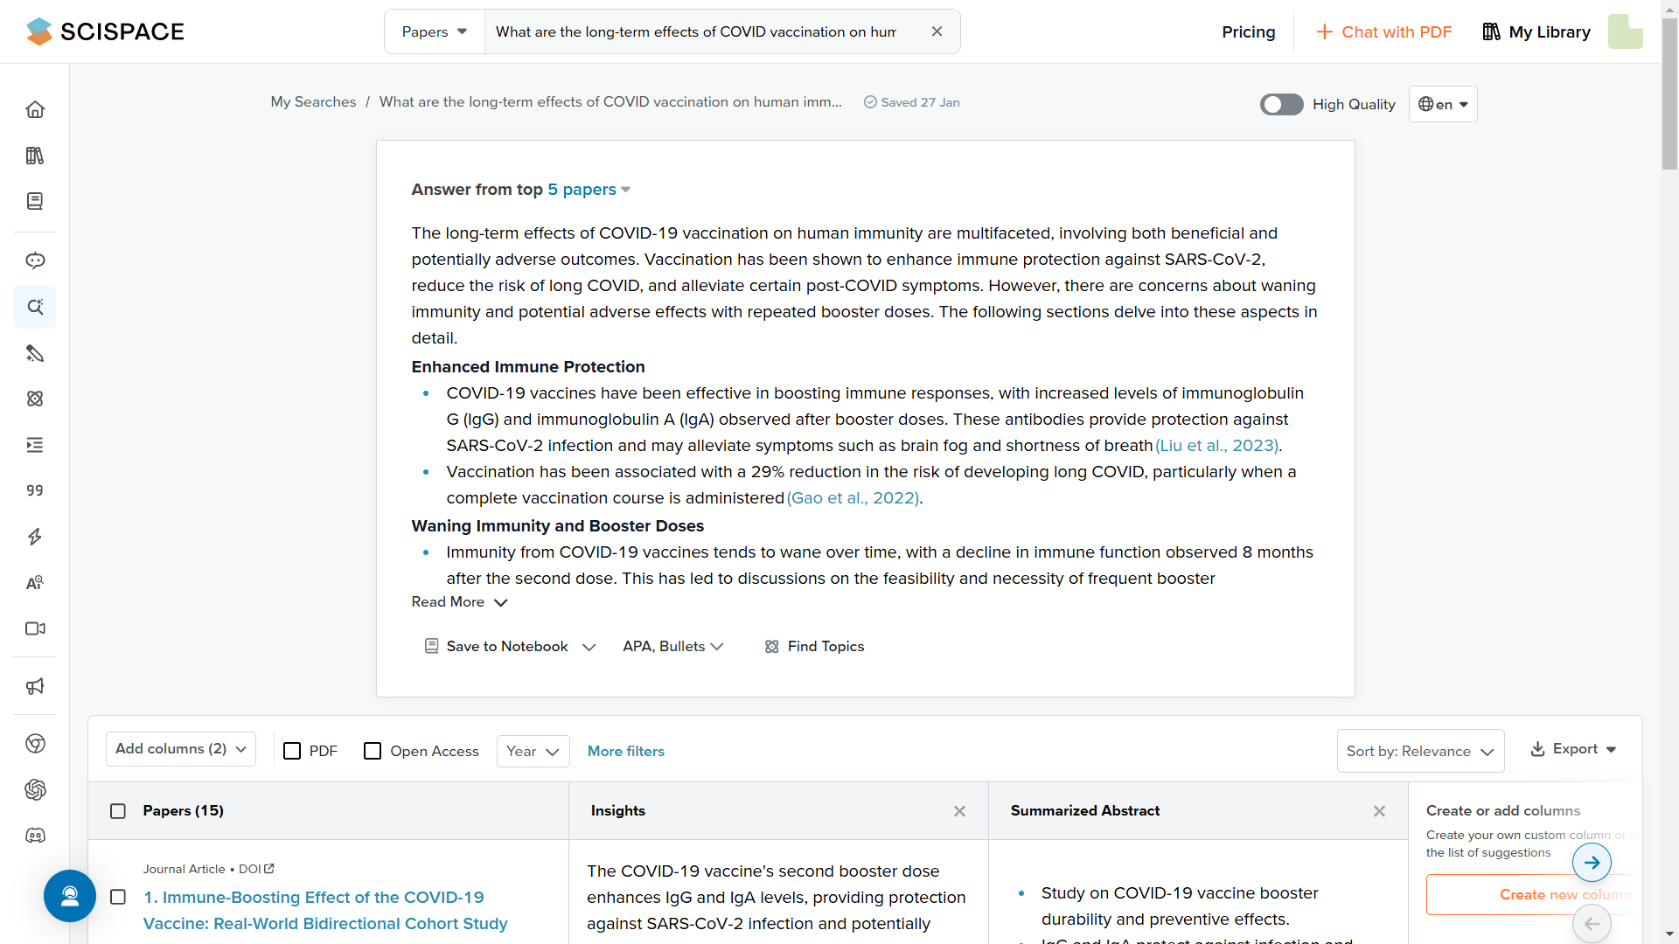The height and width of the screenshot is (944, 1679).
Task: Click the More filters link
Action: coord(626,751)
